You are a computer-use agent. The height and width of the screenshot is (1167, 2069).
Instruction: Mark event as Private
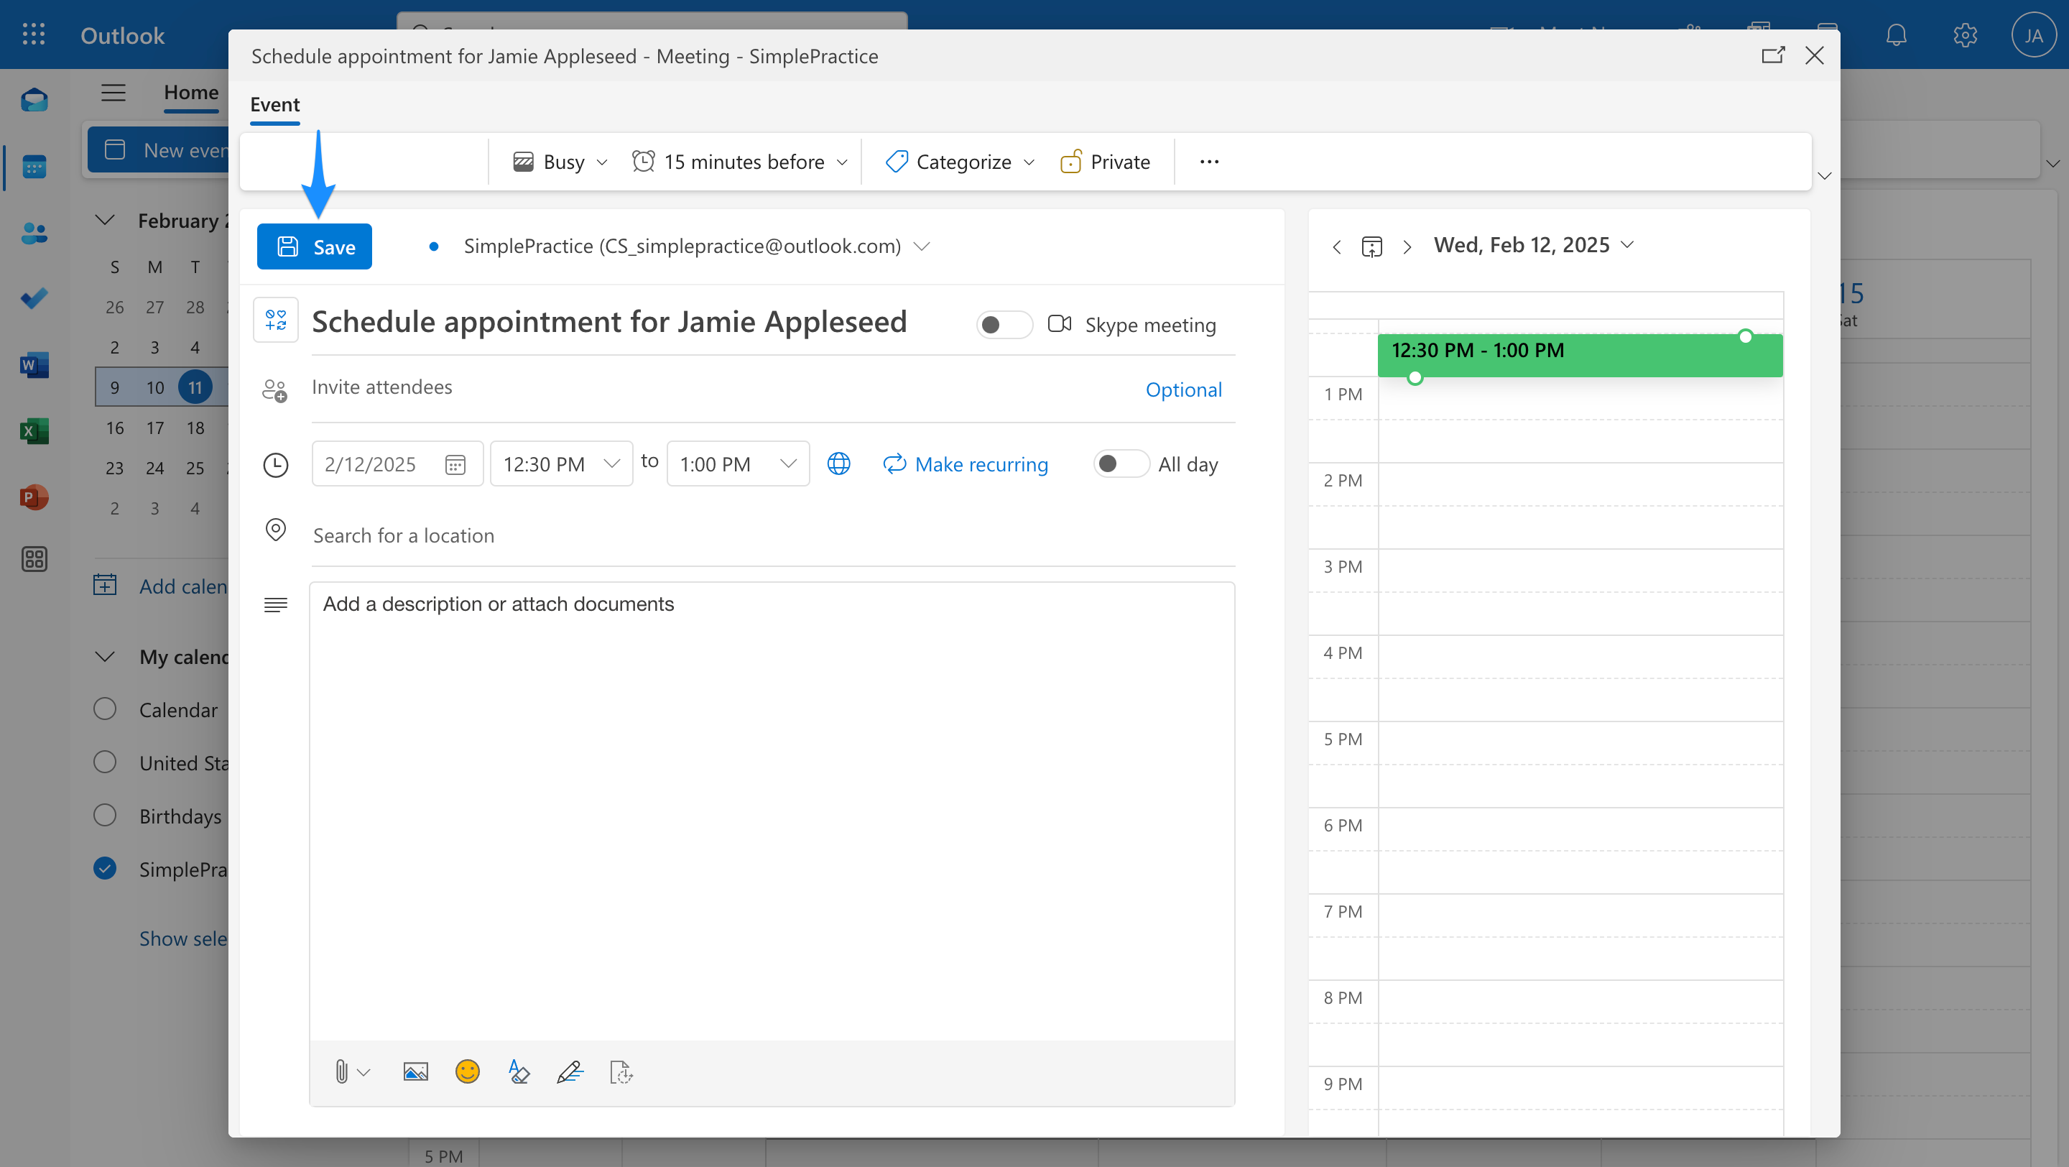tap(1105, 162)
